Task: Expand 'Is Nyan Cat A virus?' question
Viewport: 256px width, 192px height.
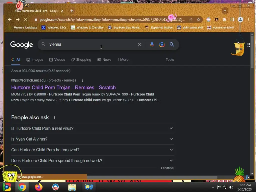Action: [x=92, y=139]
